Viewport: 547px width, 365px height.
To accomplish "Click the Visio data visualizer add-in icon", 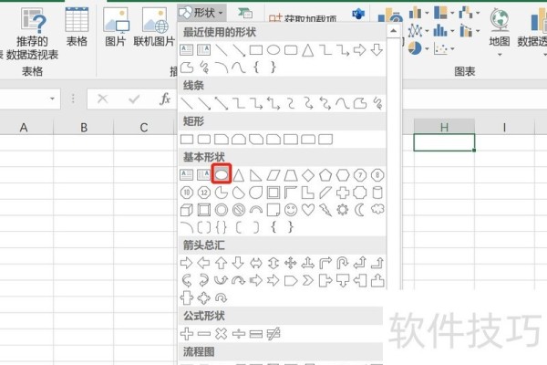I will (x=358, y=15).
